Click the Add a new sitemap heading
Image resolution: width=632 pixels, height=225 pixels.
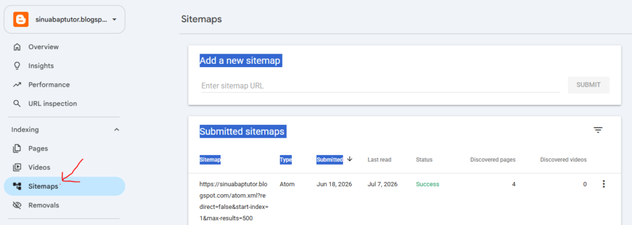pyautogui.click(x=240, y=61)
